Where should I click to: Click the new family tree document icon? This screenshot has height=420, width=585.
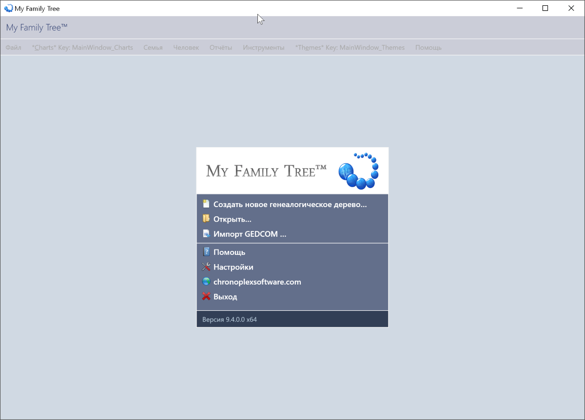click(x=206, y=204)
